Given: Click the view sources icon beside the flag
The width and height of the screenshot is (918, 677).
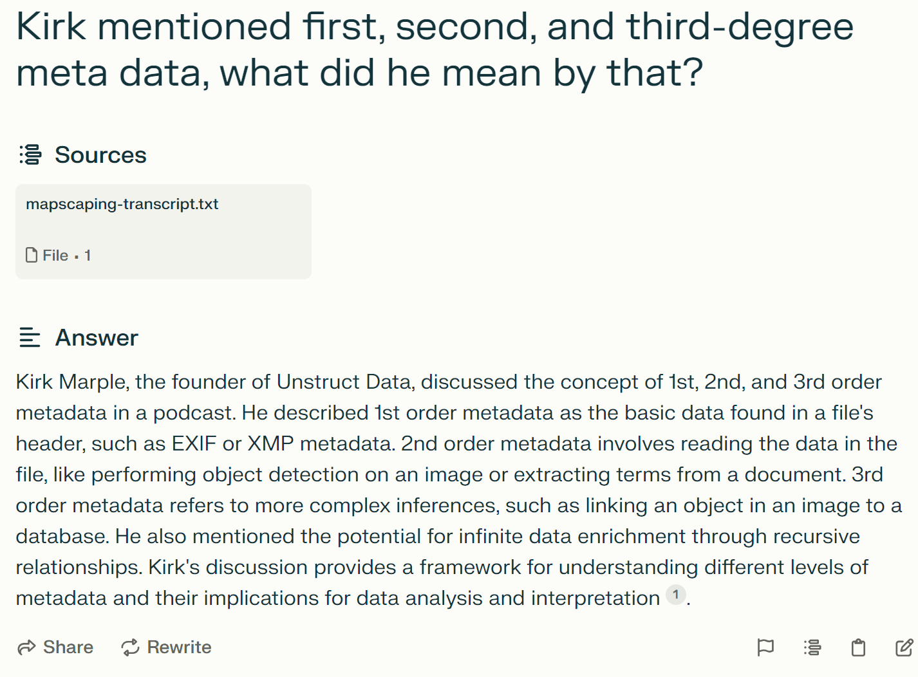Looking at the screenshot, I should click(x=812, y=647).
